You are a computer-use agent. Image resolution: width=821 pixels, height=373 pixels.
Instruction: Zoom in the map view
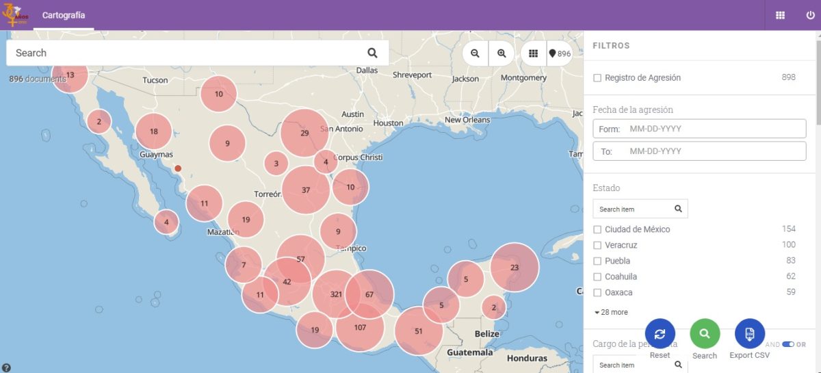501,53
